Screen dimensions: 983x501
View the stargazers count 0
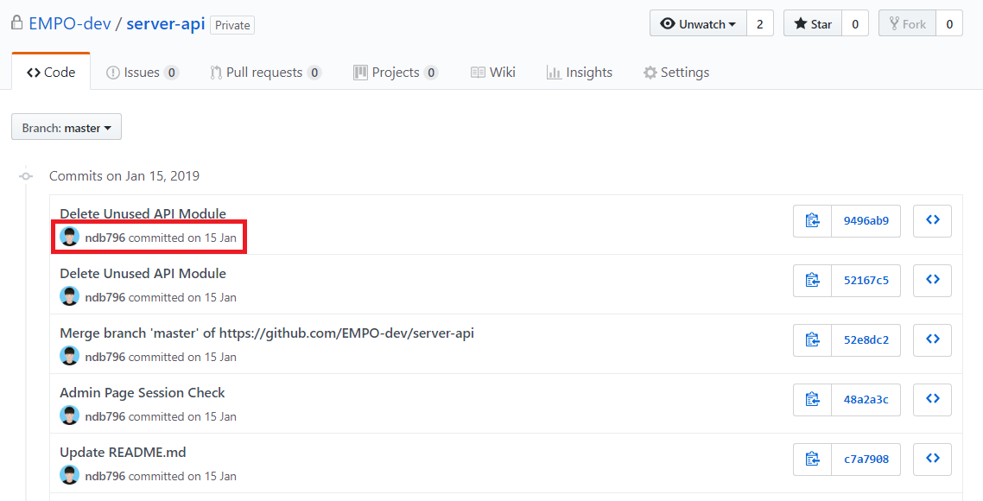tap(855, 24)
